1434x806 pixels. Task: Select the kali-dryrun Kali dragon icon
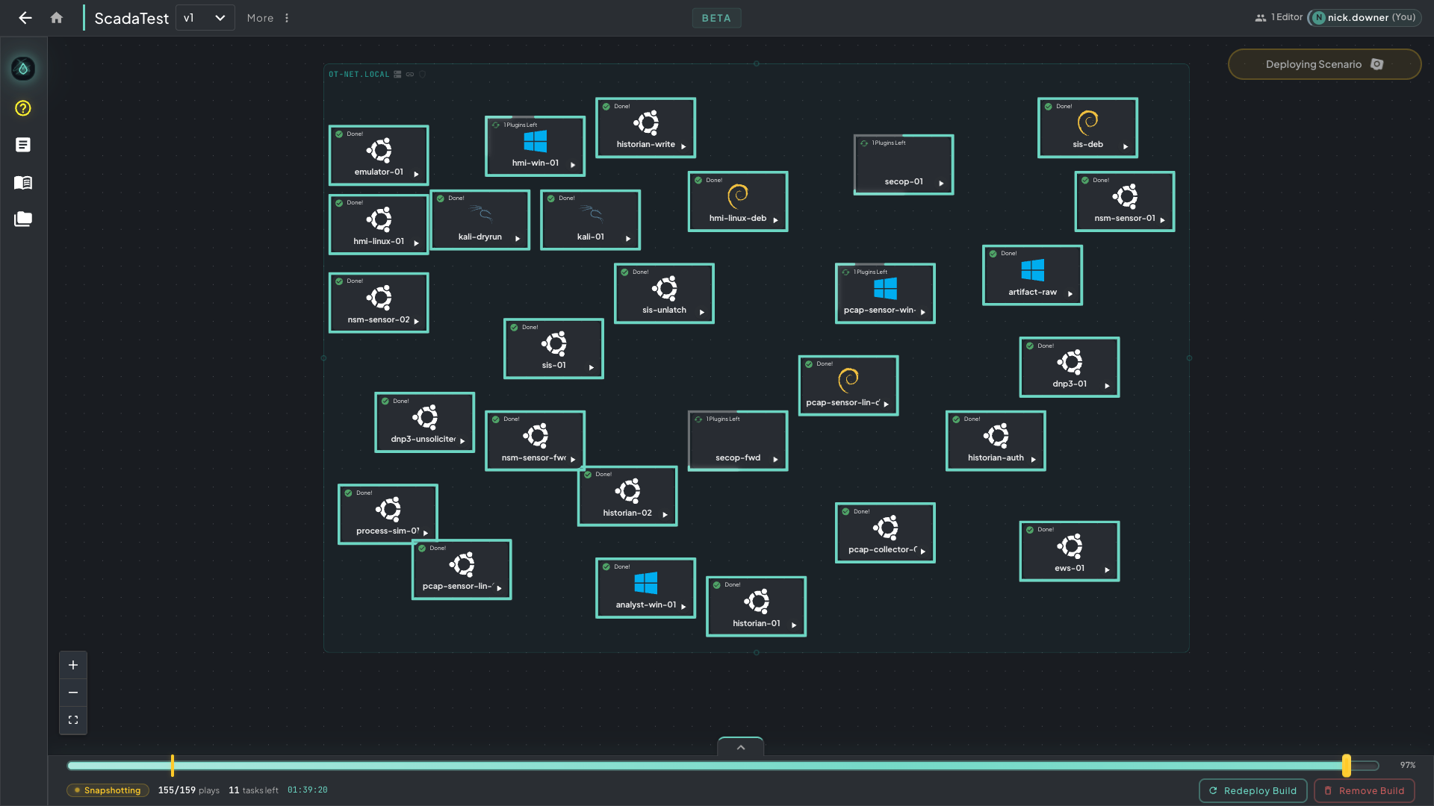(480, 214)
